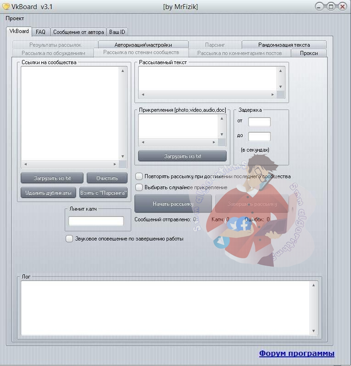Switch to Рандомизация текста tab
This screenshot has width=351, height=366.
[284, 44]
